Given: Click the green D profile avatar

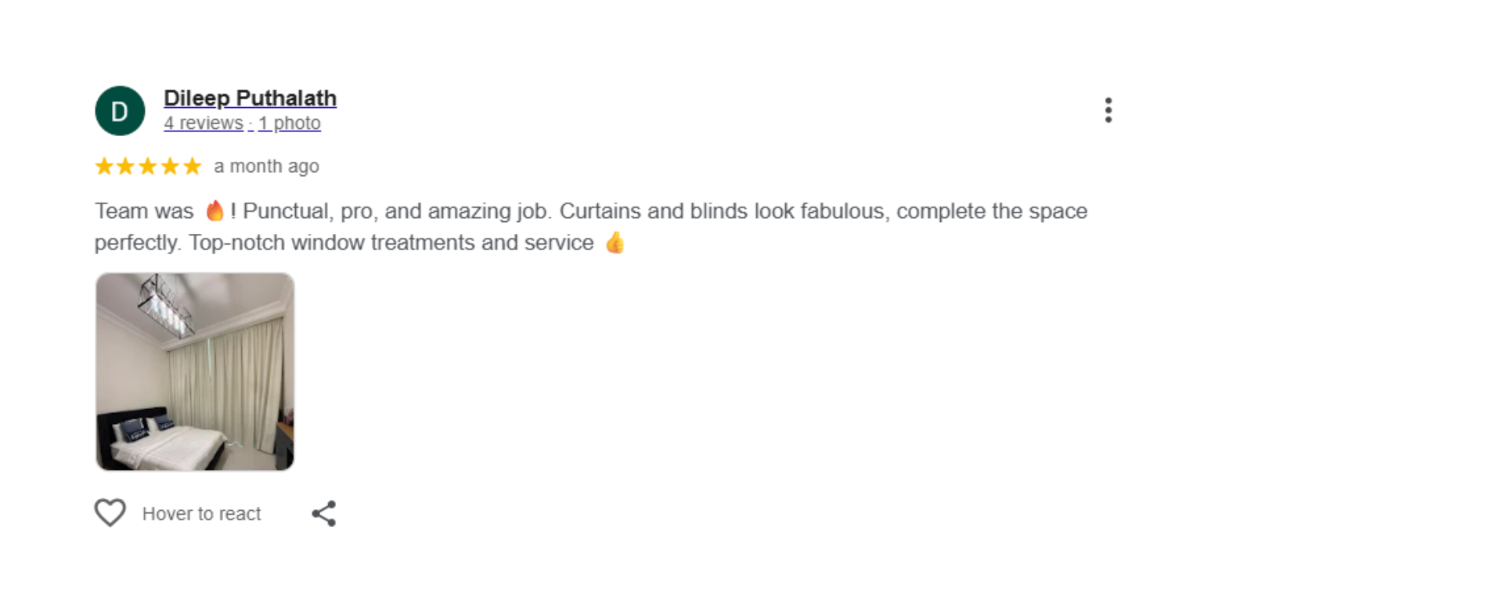Looking at the screenshot, I should click(120, 111).
